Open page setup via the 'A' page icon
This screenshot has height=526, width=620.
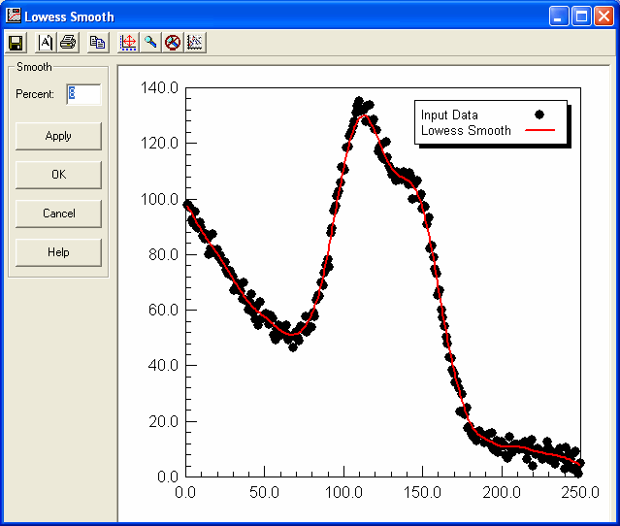(x=46, y=43)
